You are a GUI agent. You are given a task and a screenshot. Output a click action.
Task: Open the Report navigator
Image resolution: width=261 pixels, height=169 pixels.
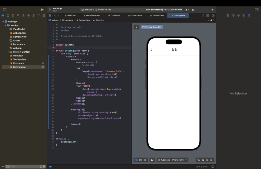(x=44, y=16)
